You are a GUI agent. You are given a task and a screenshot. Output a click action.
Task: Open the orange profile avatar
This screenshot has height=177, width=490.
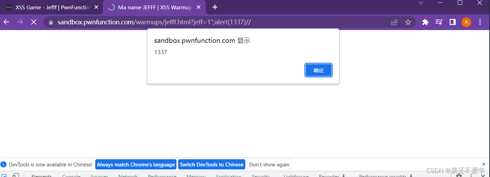tap(466, 22)
